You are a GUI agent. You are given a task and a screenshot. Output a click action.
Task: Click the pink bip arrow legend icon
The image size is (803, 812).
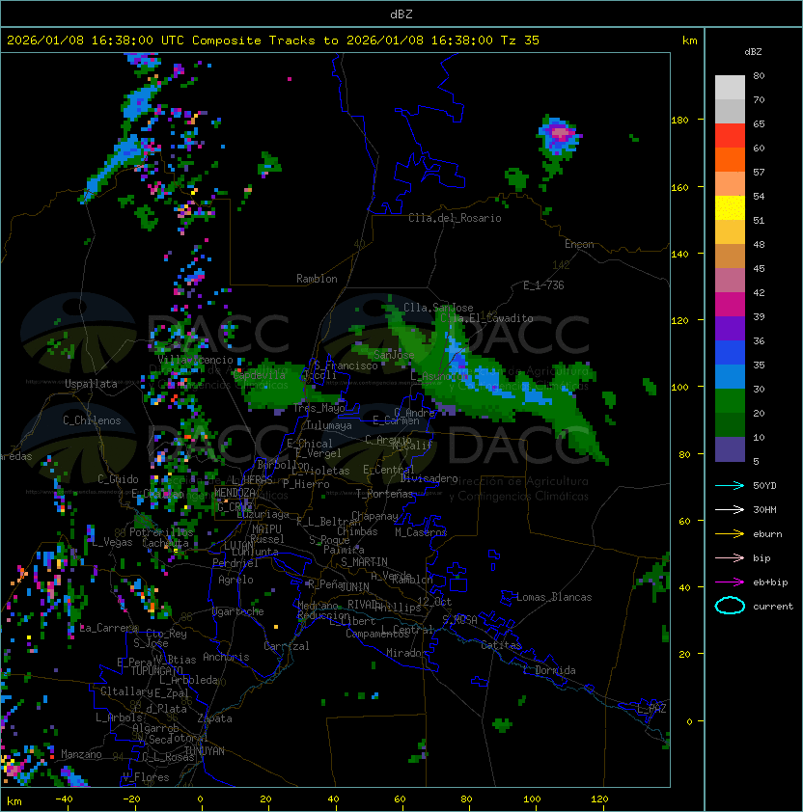point(730,558)
